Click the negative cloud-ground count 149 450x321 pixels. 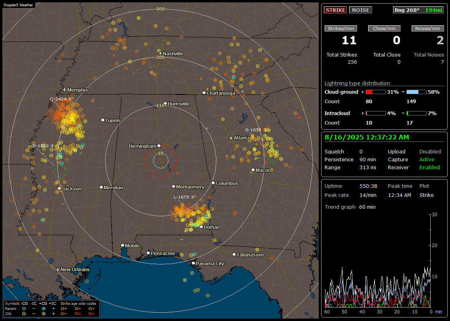[x=411, y=102]
